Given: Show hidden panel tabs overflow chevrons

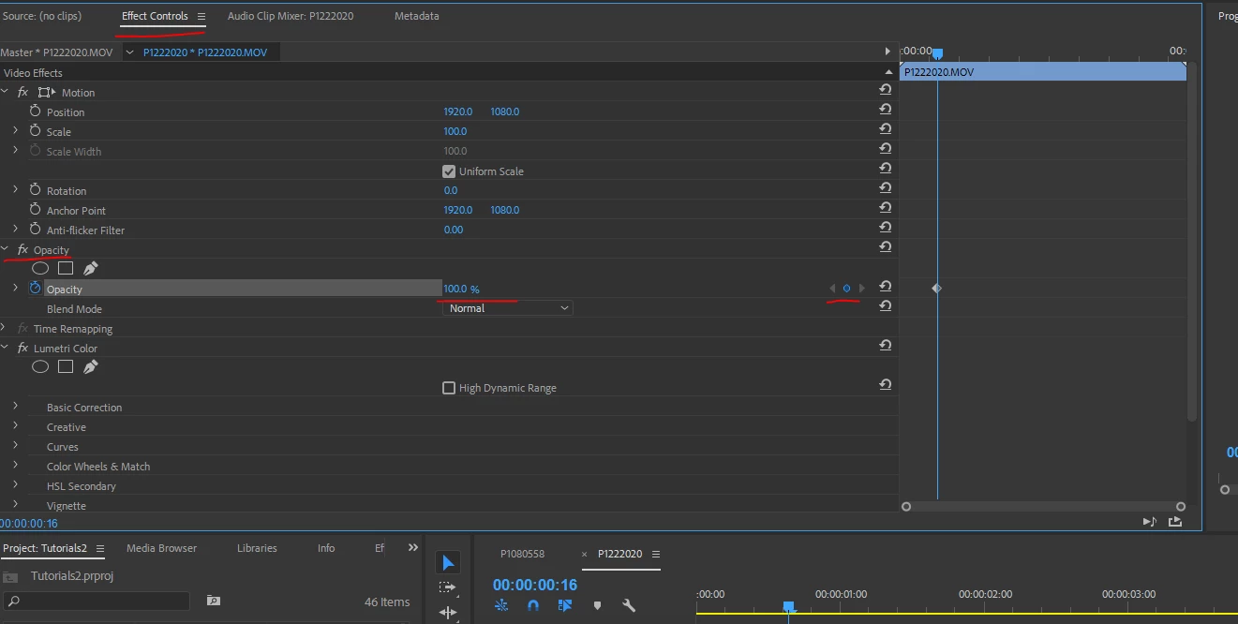Looking at the screenshot, I should click(x=413, y=548).
